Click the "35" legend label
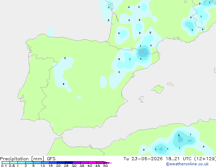This screenshot has height=167, width=216. pyautogui.click(x=82, y=166)
